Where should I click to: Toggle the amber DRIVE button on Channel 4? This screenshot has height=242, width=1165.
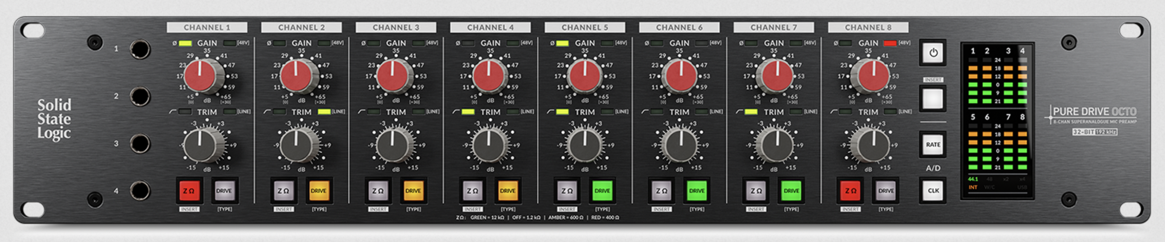tap(507, 191)
